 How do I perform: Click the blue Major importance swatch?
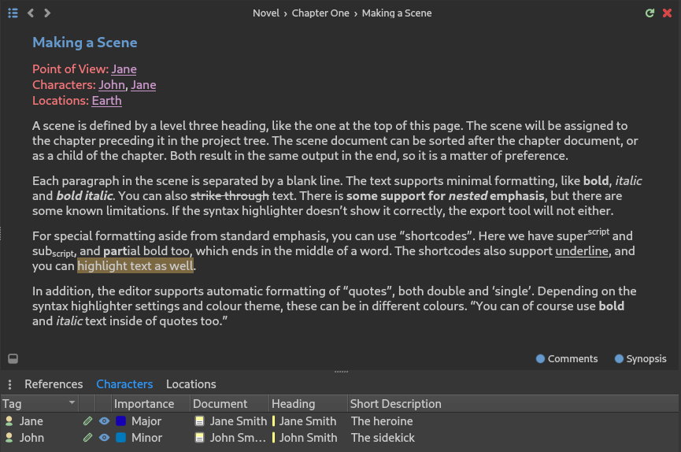coord(120,421)
